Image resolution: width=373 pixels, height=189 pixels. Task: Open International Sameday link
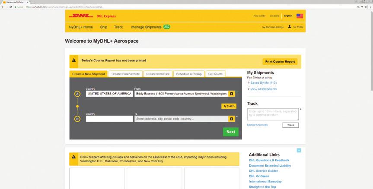pyautogui.click(x=265, y=181)
